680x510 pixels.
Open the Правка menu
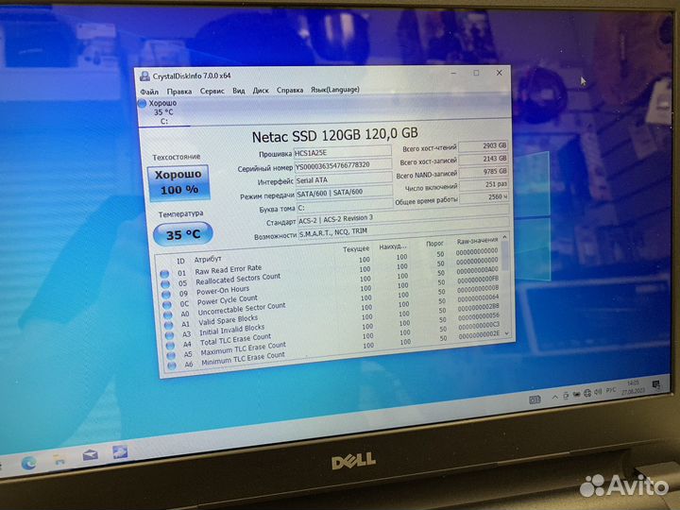(x=179, y=92)
